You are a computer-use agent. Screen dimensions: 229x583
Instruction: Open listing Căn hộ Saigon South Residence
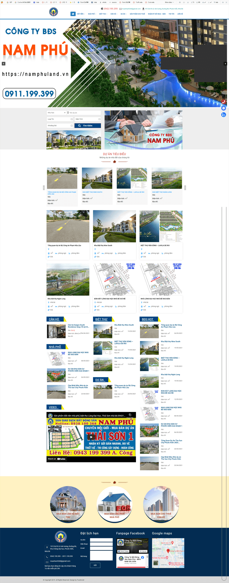[x=78, y=326]
